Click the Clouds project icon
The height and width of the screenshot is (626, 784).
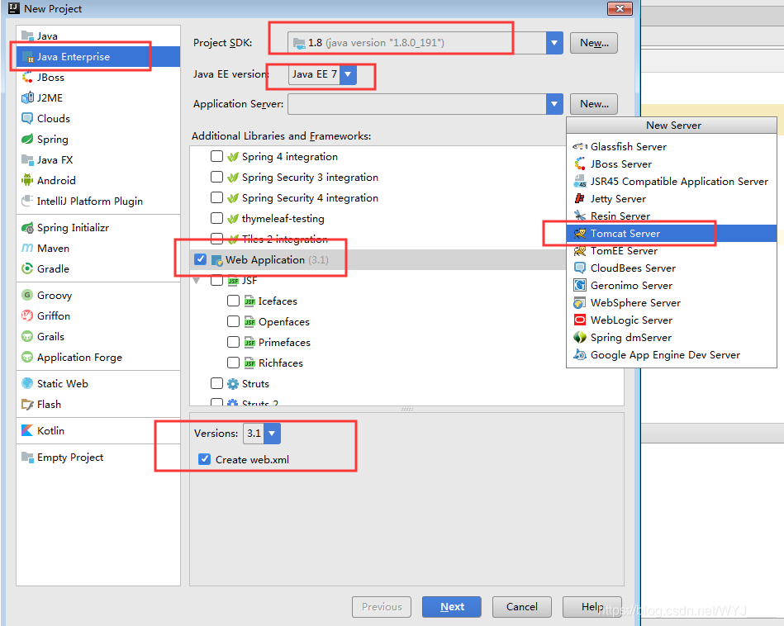27,118
